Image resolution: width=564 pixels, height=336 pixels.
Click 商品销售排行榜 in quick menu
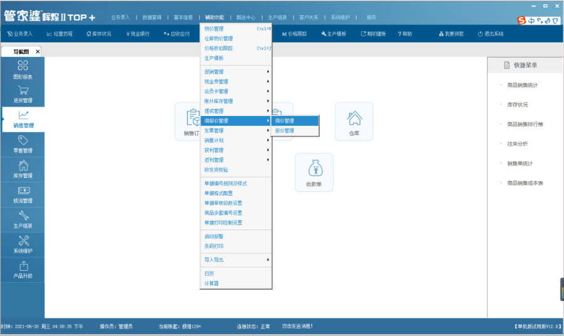coord(525,124)
